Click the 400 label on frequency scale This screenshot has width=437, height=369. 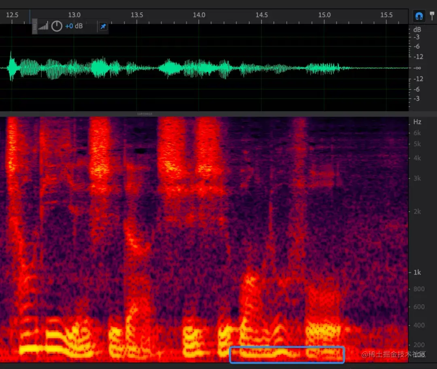click(x=419, y=325)
